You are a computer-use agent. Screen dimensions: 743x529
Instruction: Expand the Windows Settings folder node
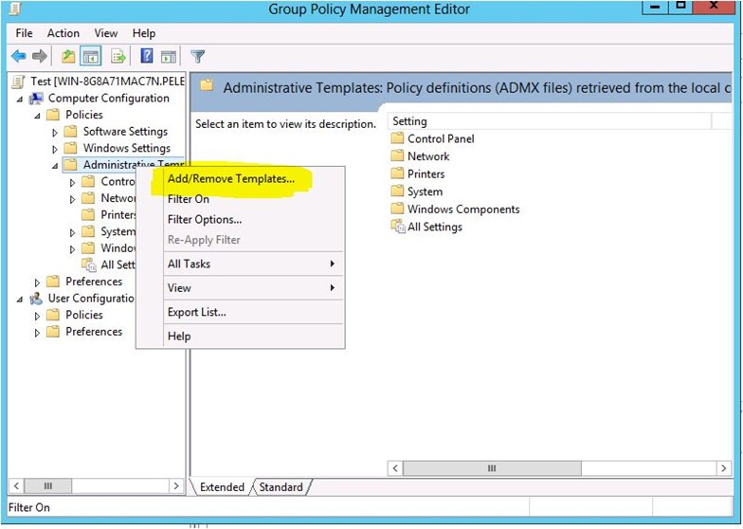tap(55, 149)
